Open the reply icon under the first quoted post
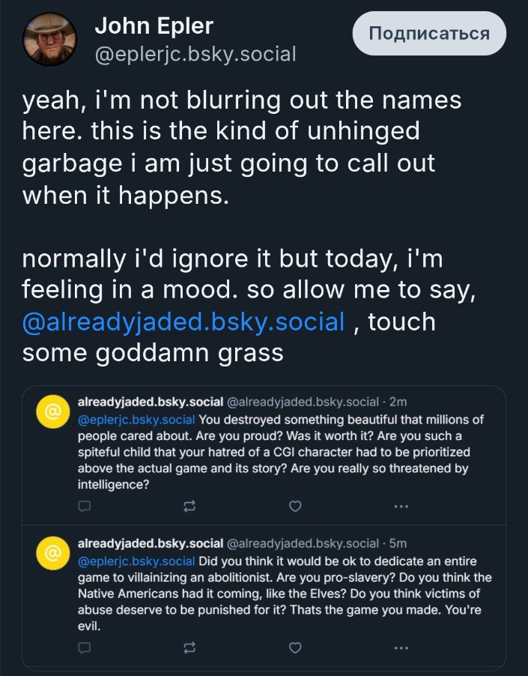 click(x=85, y=507)
